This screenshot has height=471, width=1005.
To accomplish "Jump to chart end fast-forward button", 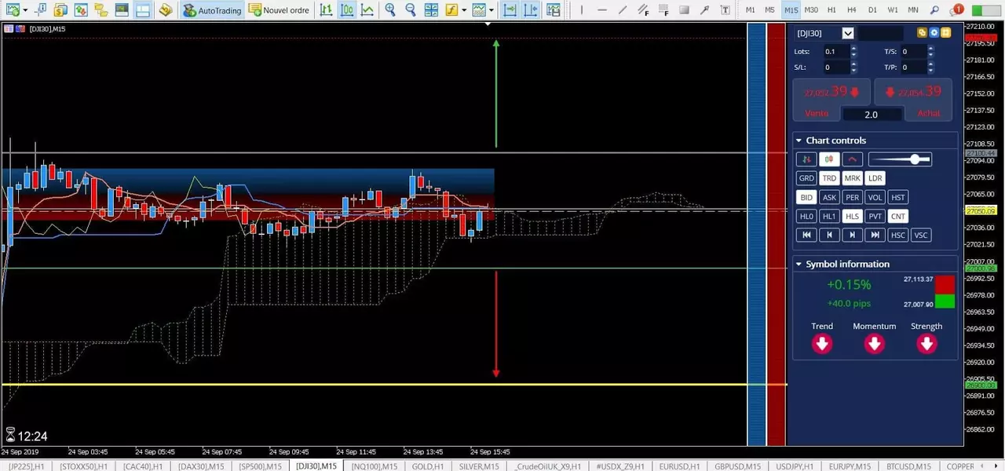I will (x=875, y=235).
